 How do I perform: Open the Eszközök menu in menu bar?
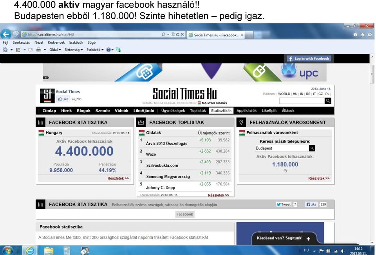pos(76,42)
